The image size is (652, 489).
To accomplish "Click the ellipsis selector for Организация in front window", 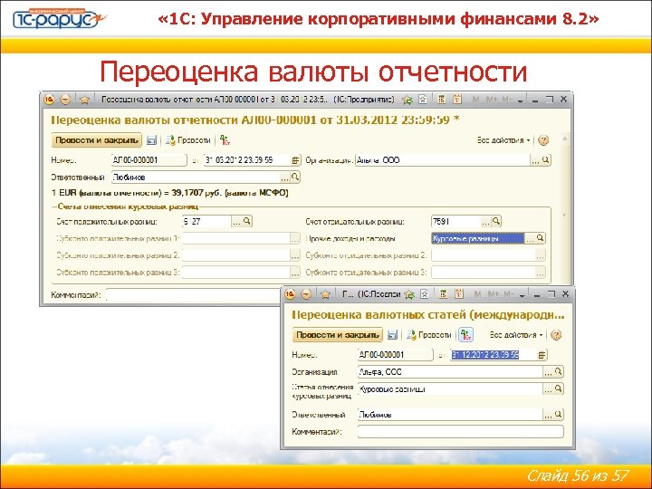I will coord(549,372).
